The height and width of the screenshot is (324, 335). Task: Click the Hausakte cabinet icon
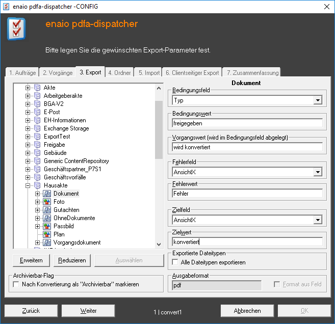pos(37,185)
